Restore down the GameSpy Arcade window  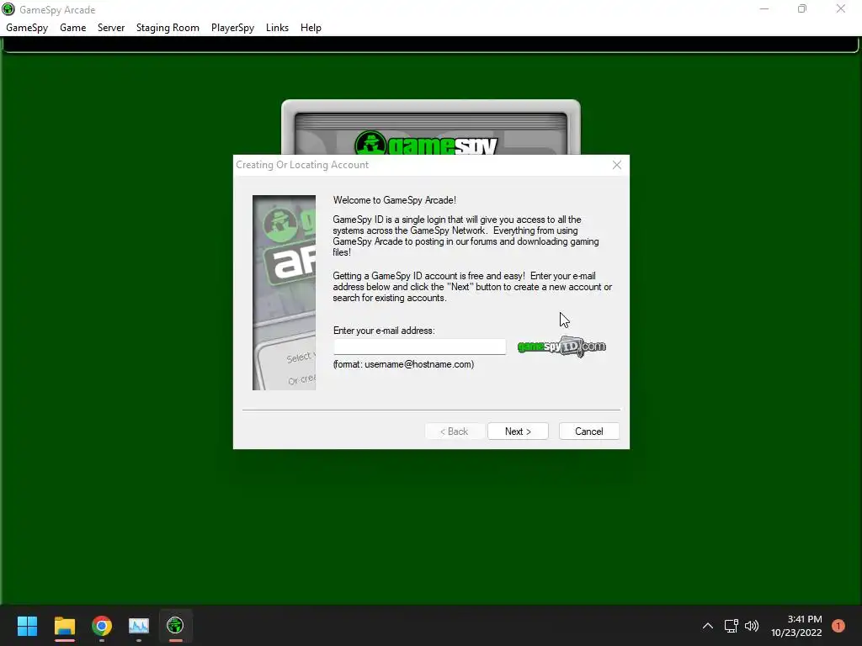[x=802, y=8]
